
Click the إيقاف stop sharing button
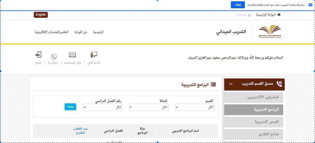point(238,5)
